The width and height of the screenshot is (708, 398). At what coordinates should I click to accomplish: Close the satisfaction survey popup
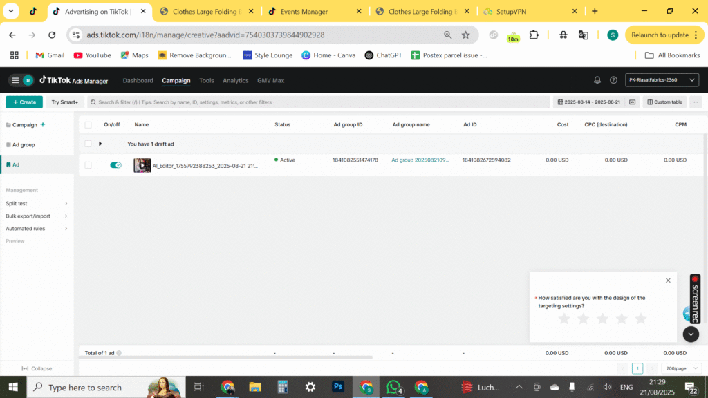coord(668,281)
